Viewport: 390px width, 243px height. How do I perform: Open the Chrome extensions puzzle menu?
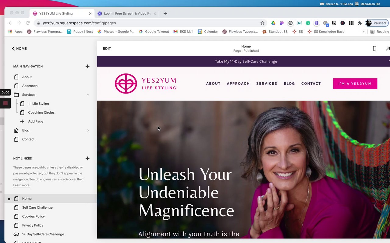(360, 23)
